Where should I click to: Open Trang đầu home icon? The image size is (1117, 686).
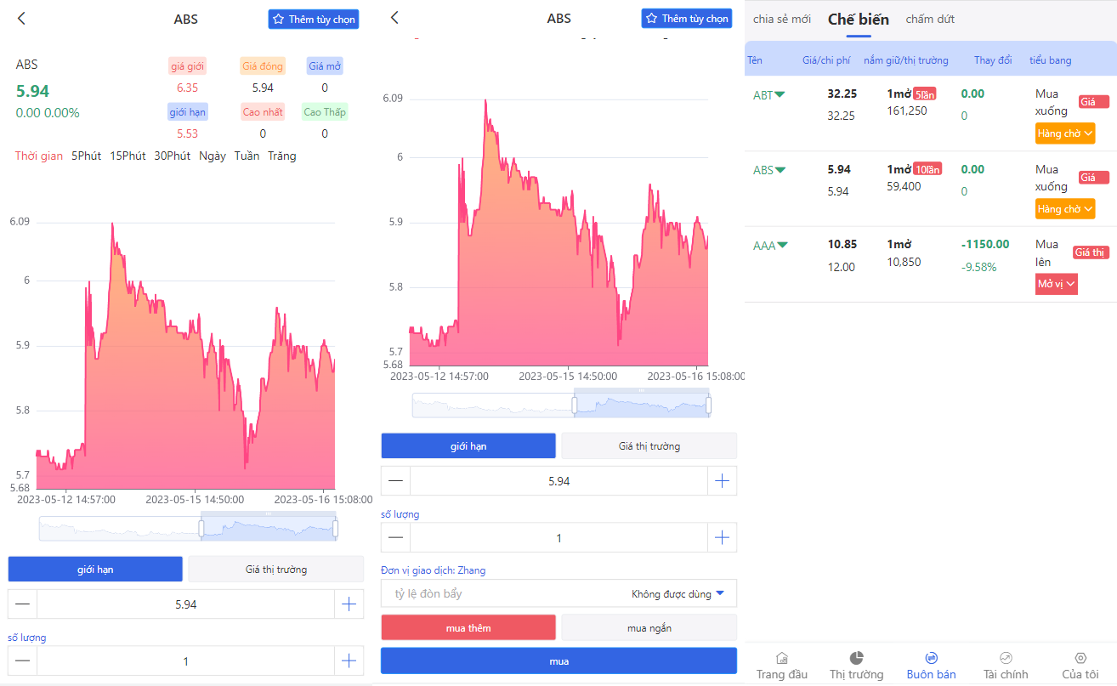[x=782, y=665]
